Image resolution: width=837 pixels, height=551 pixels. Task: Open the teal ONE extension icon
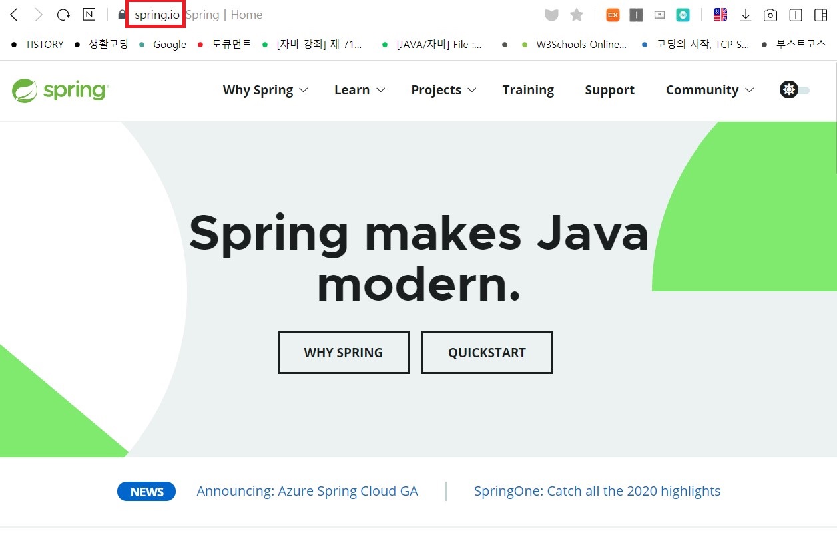point(683,15)
